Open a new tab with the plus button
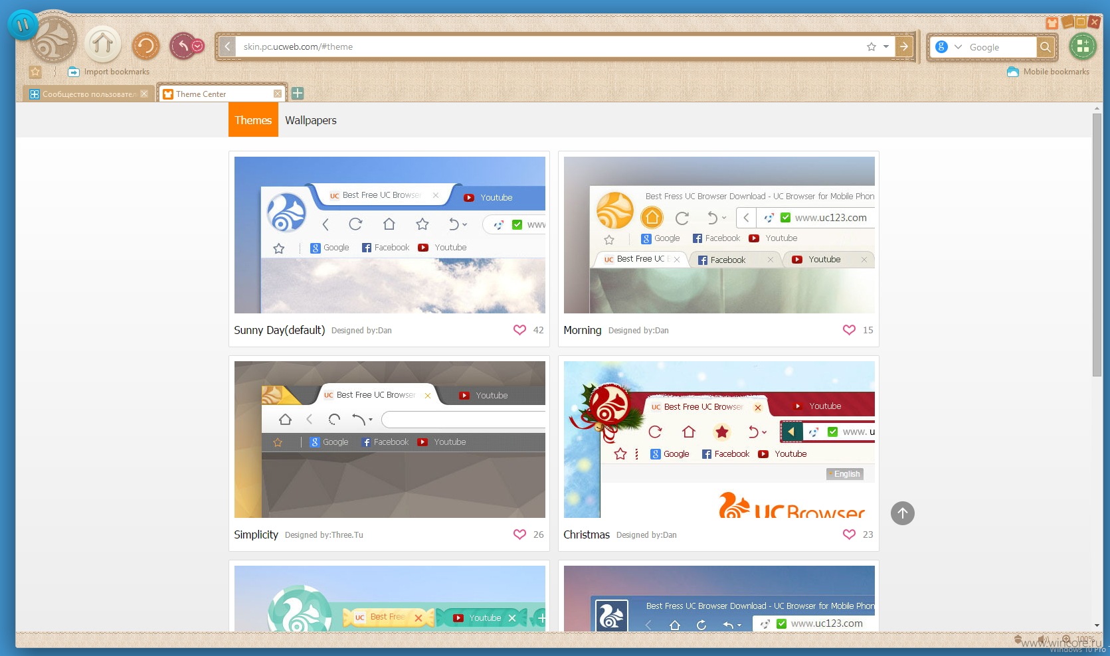 click(298, 94)
